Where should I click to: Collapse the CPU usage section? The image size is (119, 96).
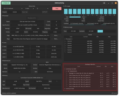coord(67,6)
